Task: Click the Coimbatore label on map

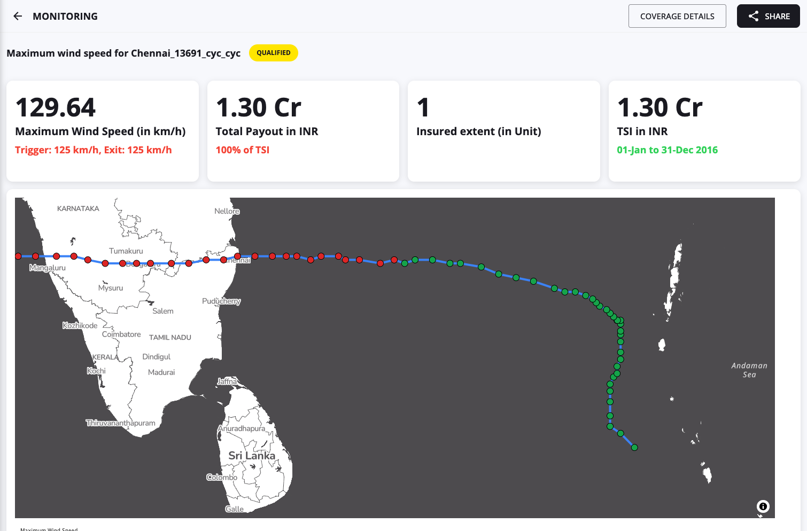Action: [x=121, y=334]
